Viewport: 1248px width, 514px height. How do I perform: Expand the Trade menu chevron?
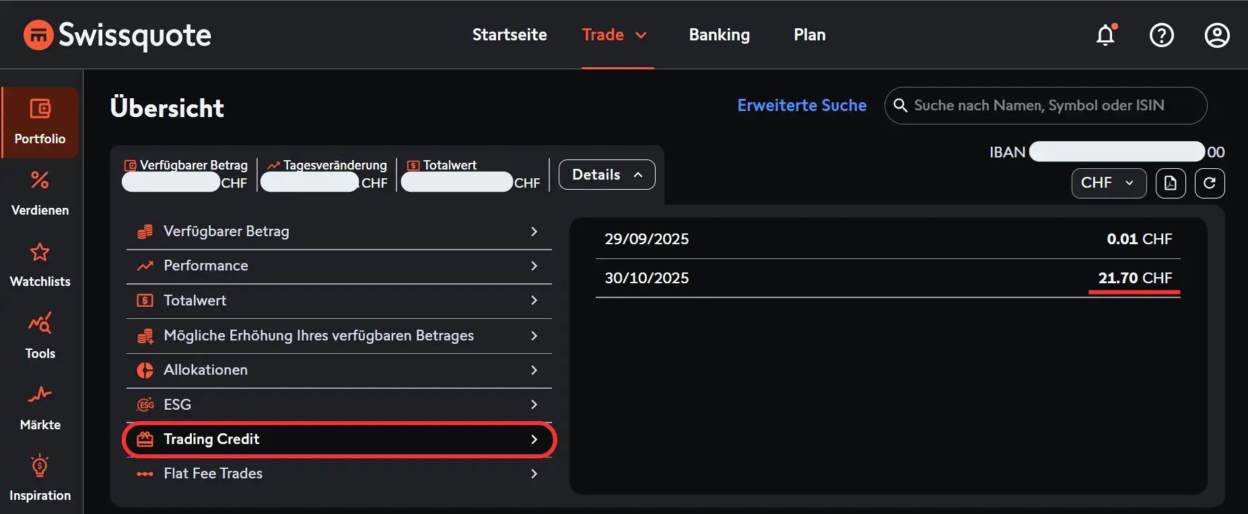(641, 35)
